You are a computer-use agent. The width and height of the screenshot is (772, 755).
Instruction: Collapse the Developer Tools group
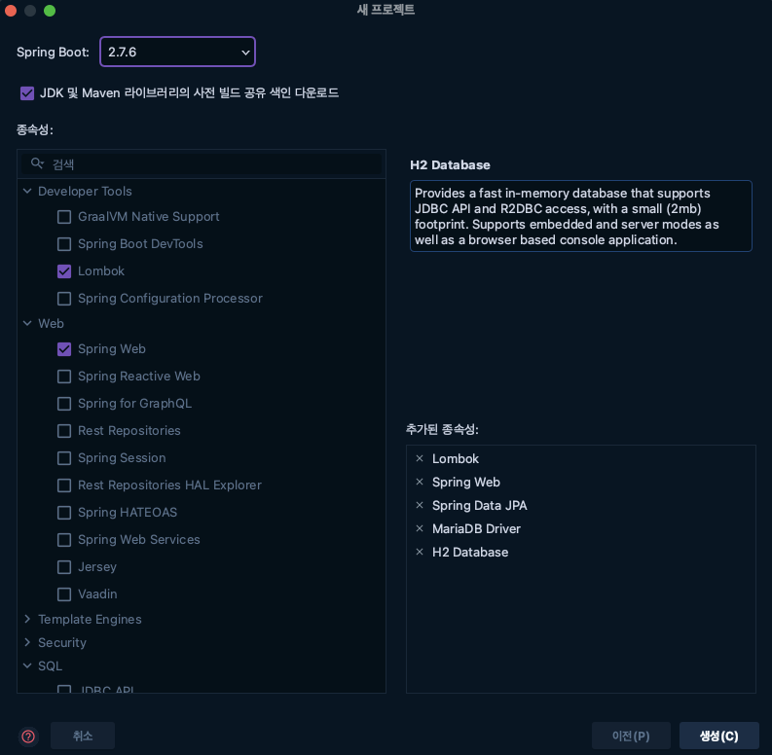click(27, 191)
